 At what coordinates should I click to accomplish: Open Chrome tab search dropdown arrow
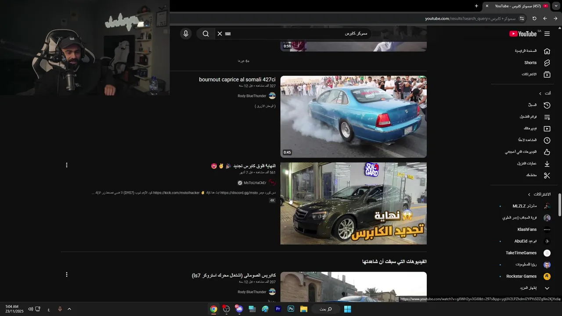pos(556,6)
